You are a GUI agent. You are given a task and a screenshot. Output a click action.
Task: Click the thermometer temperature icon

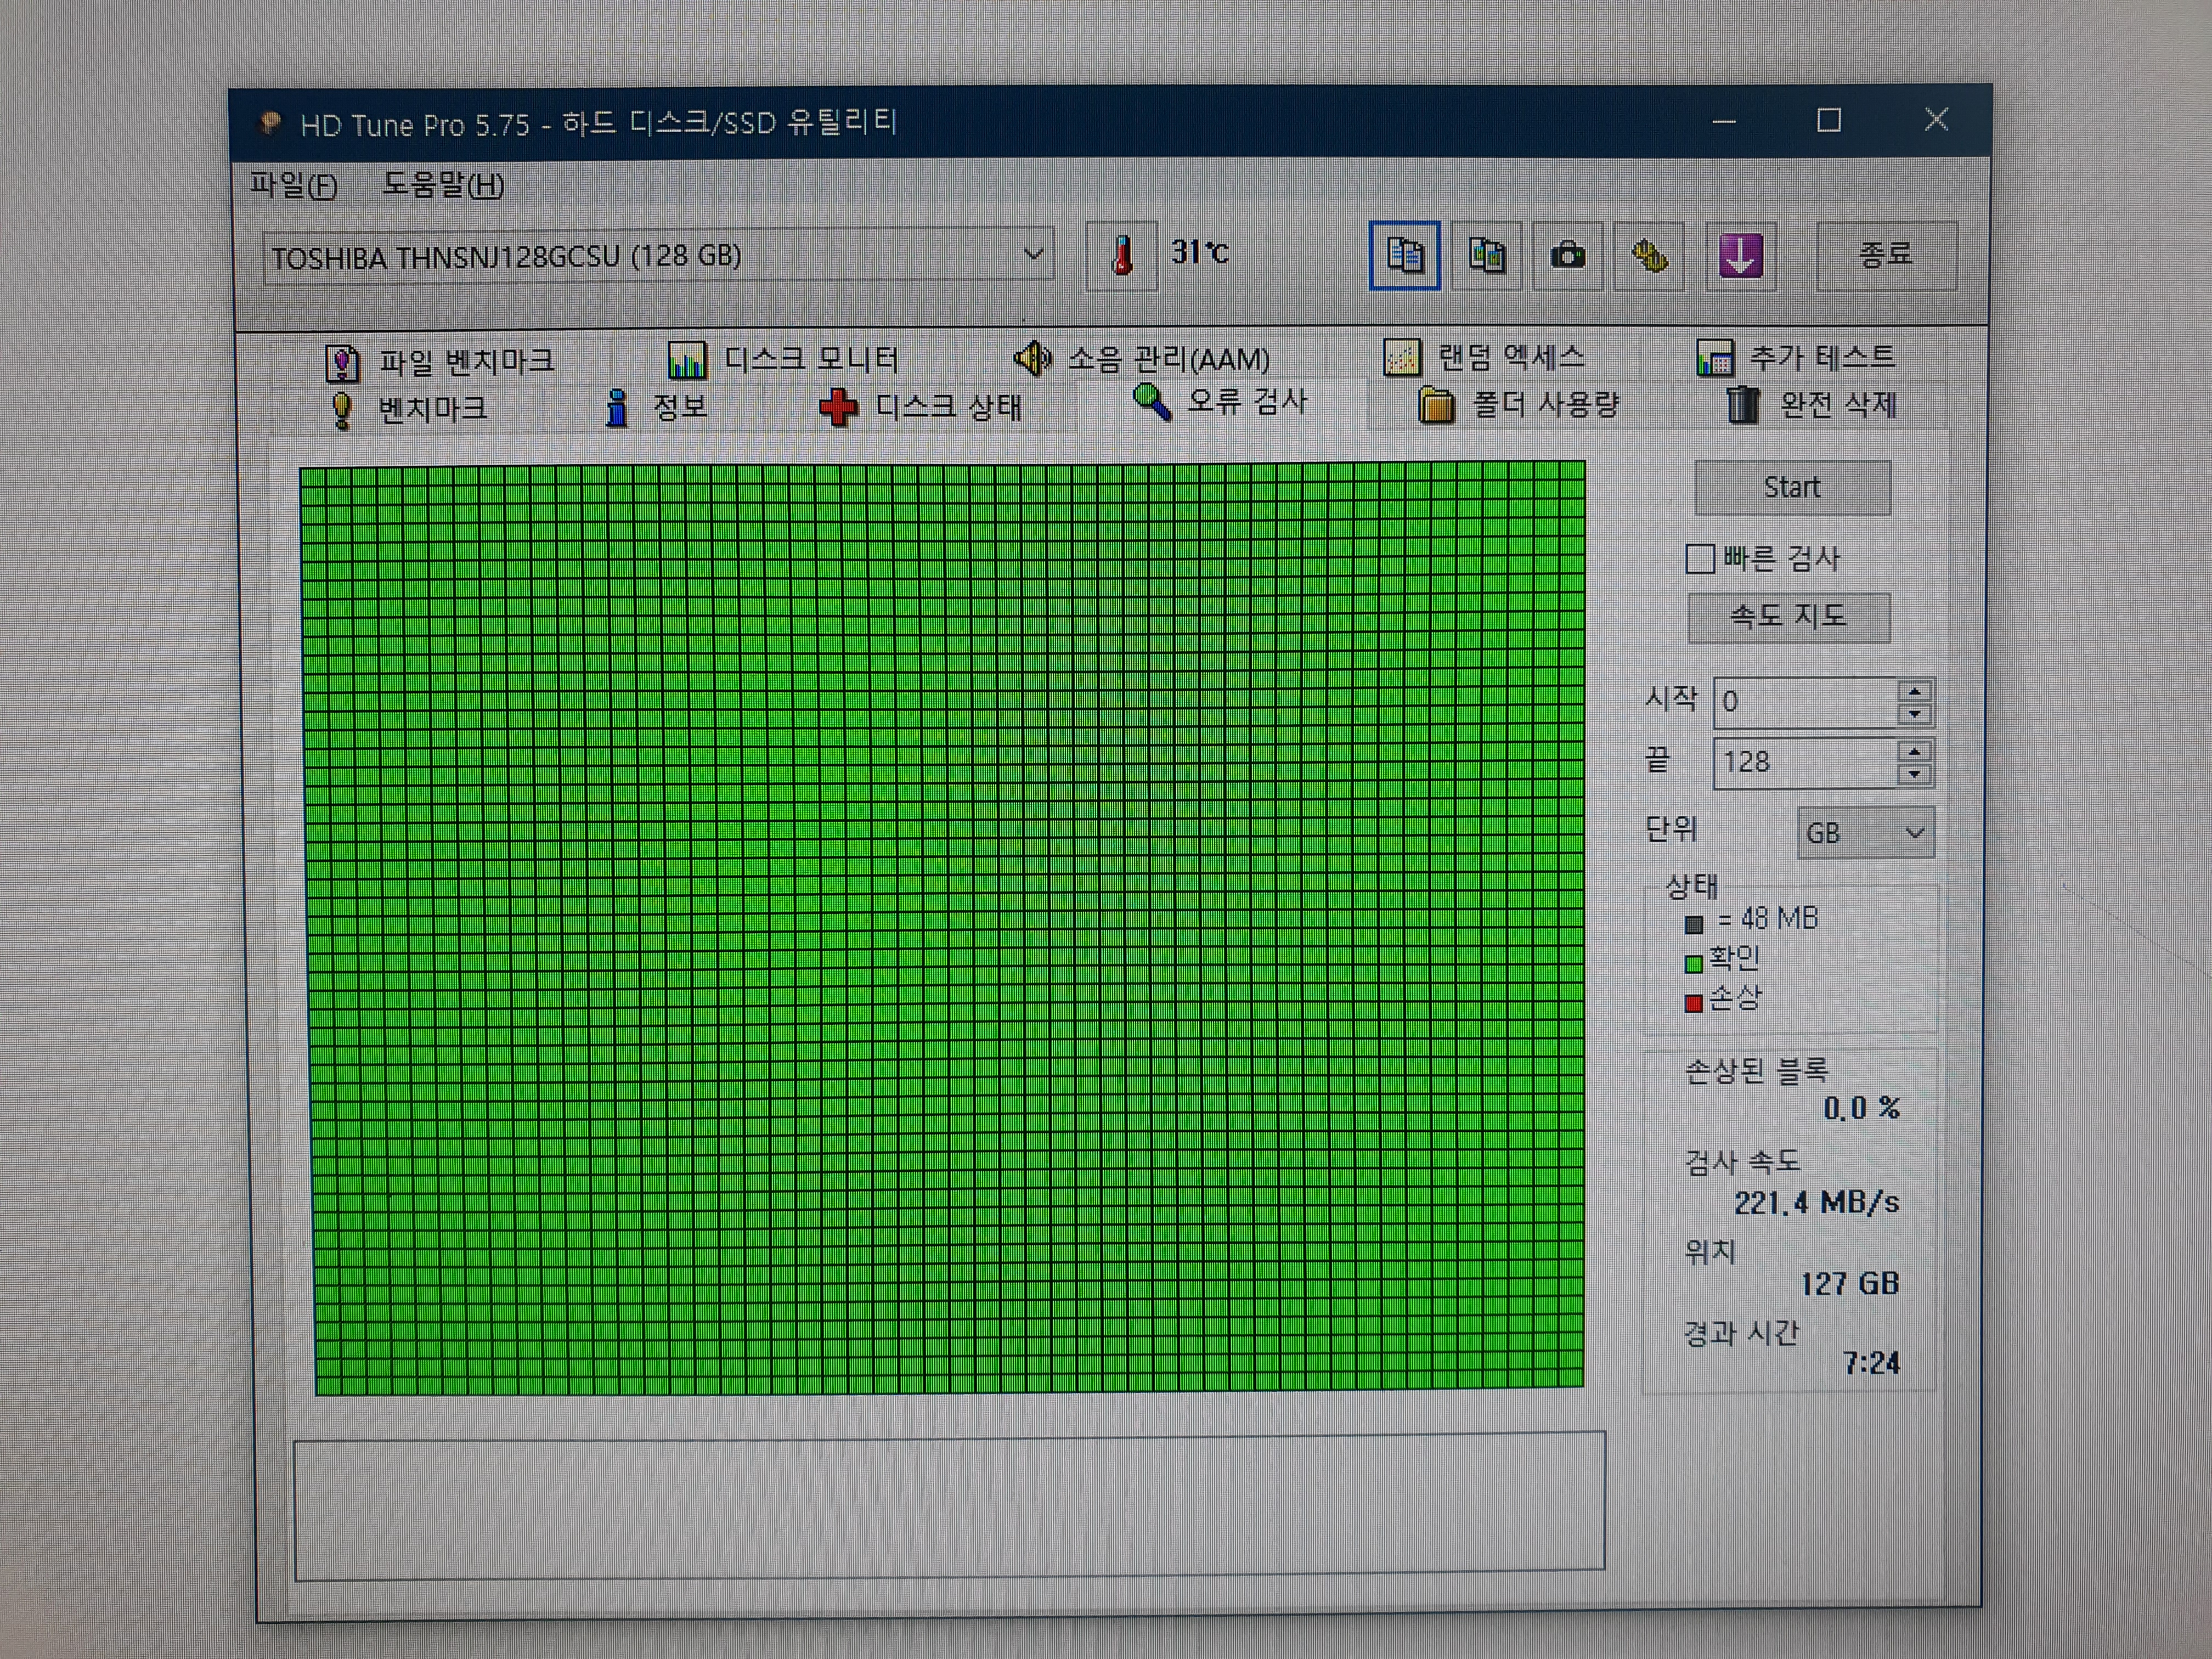[x=1122, y=256]
